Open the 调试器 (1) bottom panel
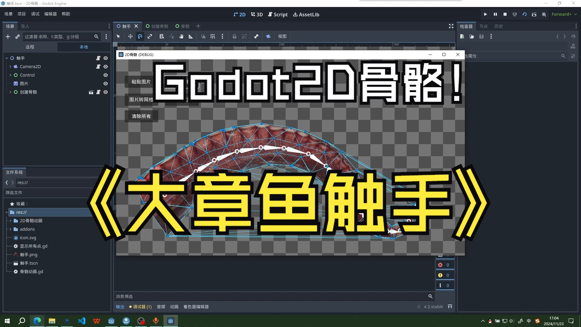This screenshot has height=327, width=581. [x=140, y=307]
